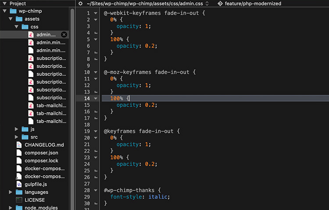Image resolution: width=329 pixels, height=210 pixels.
Task: Open composer.lock in the project tree
Action: point(41,161)
